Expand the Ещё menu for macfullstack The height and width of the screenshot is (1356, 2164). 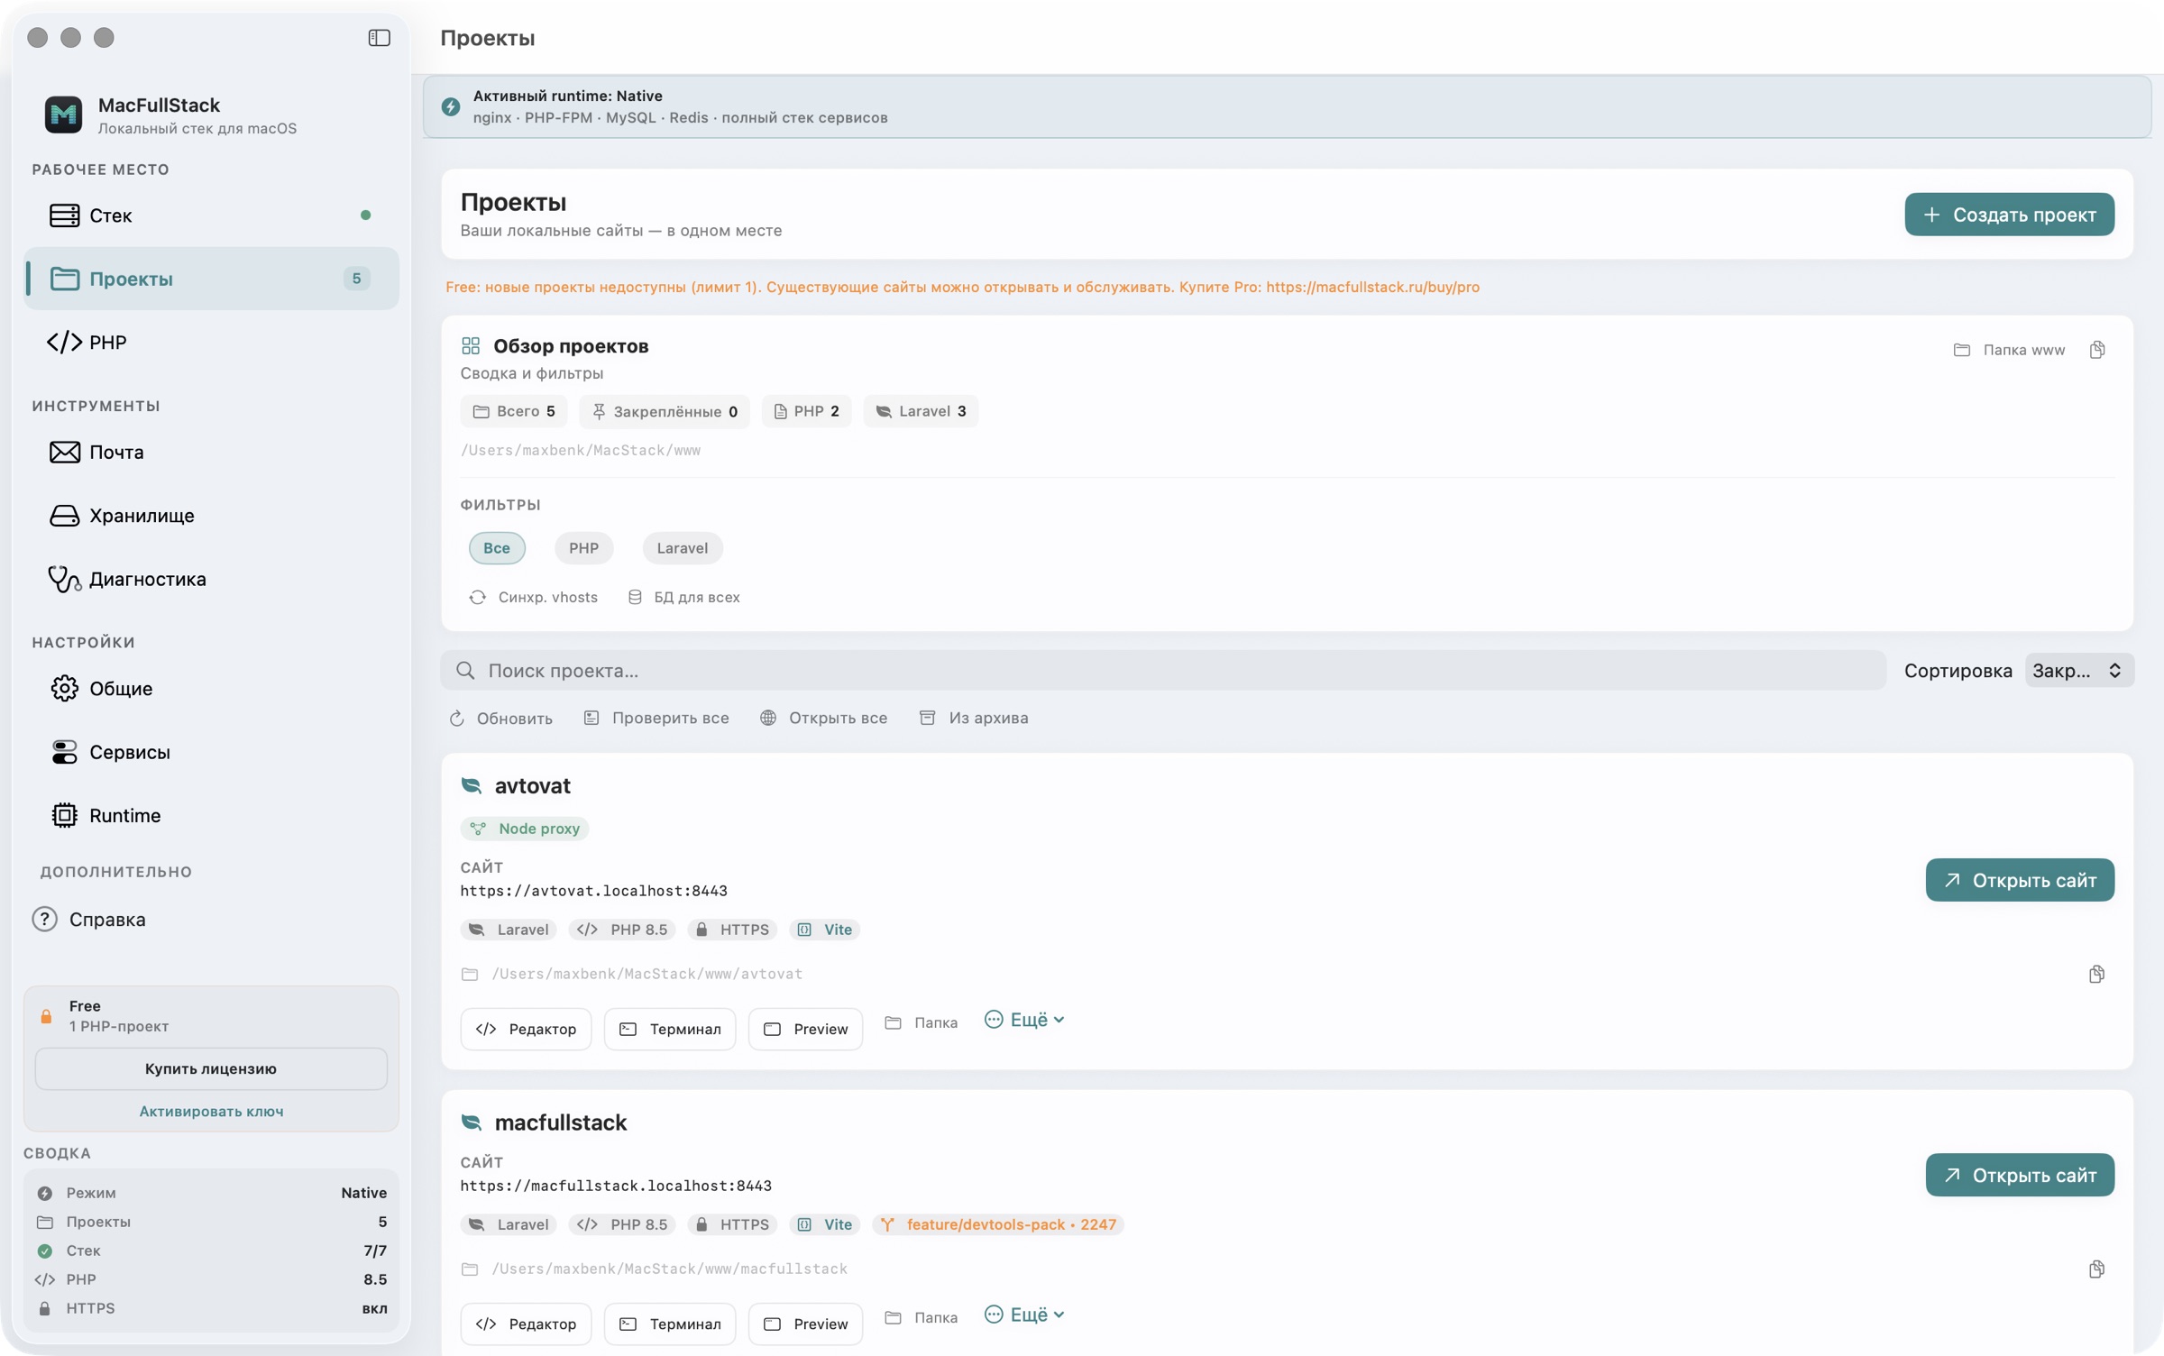coord(1024,1315)
